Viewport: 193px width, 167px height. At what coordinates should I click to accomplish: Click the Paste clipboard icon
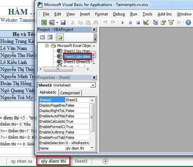88,22
